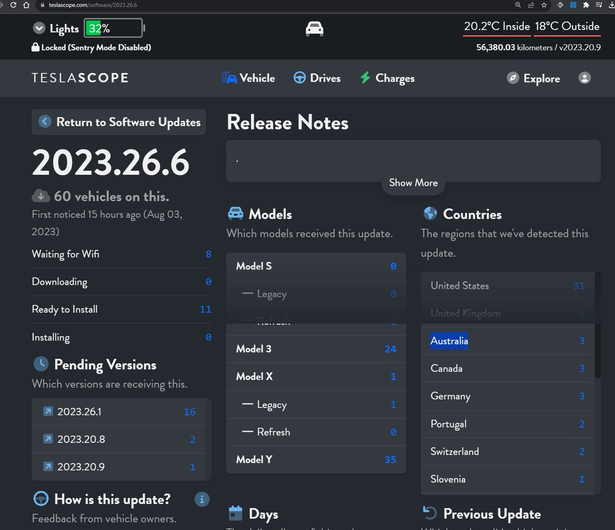This screenshot has width=615, height=530.
Task: Select Portugal in Countries list
Action: (507, 424)
